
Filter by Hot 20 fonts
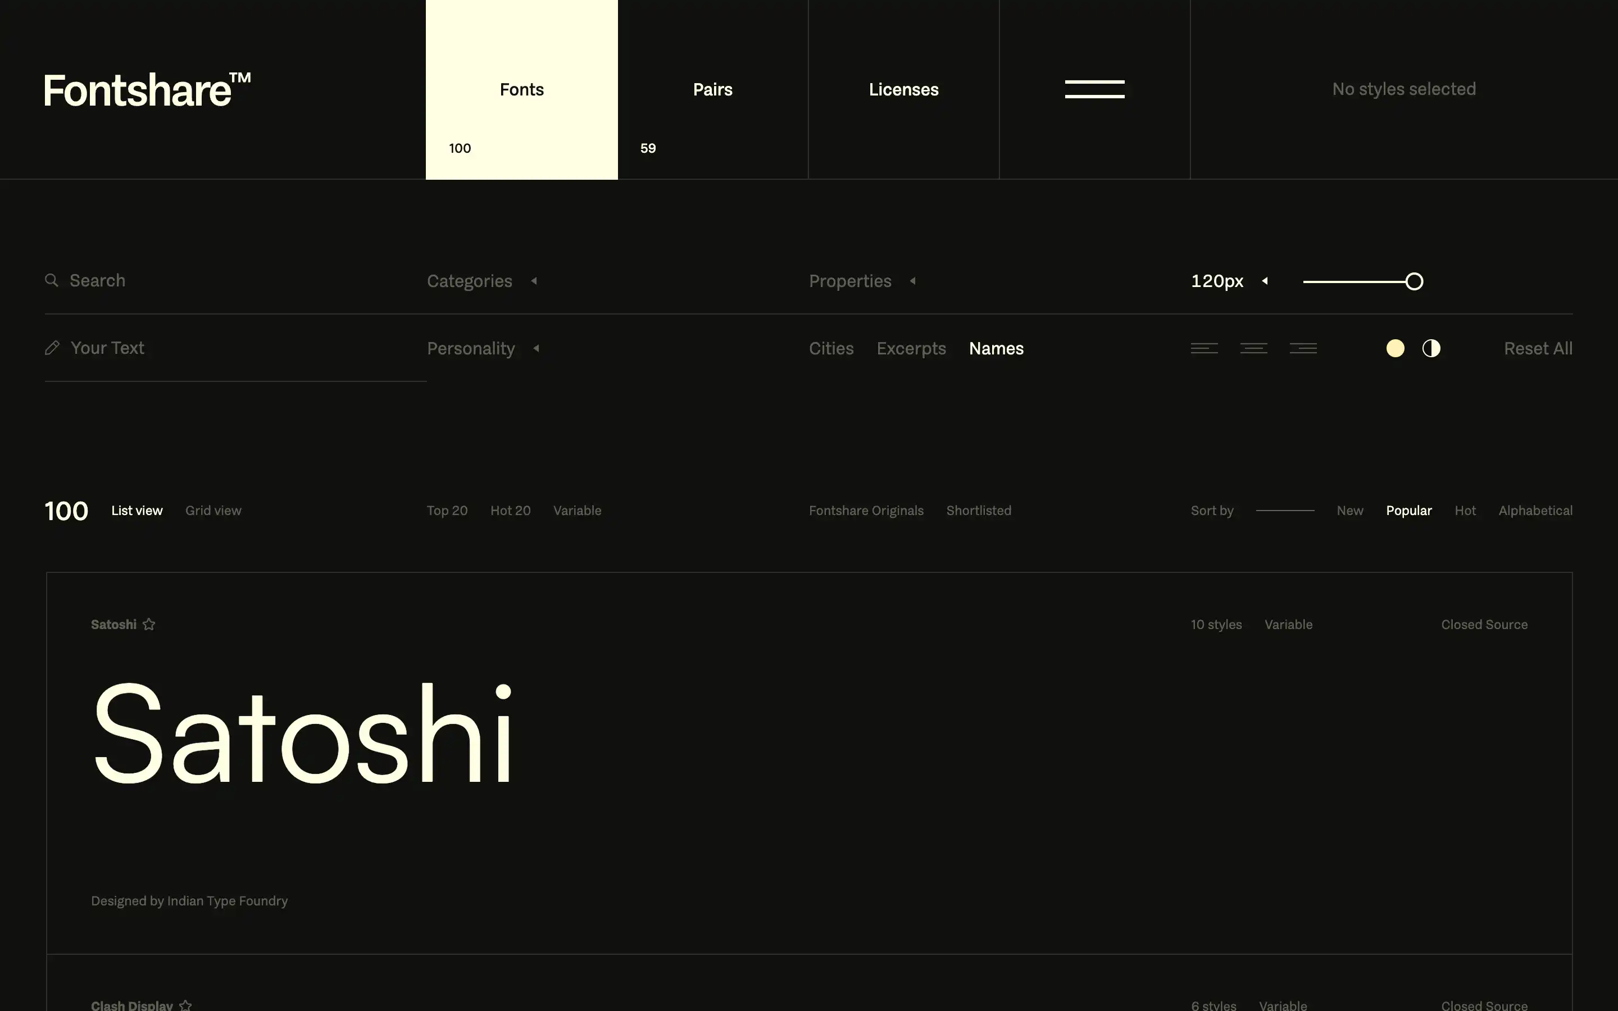(x=511, y=511)
